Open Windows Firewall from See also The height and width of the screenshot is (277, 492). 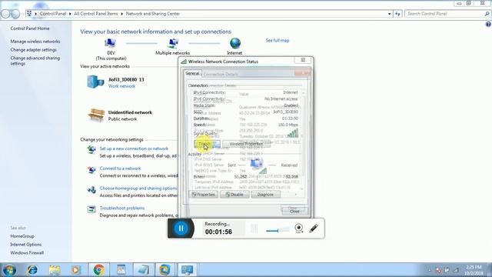(27, 252)
